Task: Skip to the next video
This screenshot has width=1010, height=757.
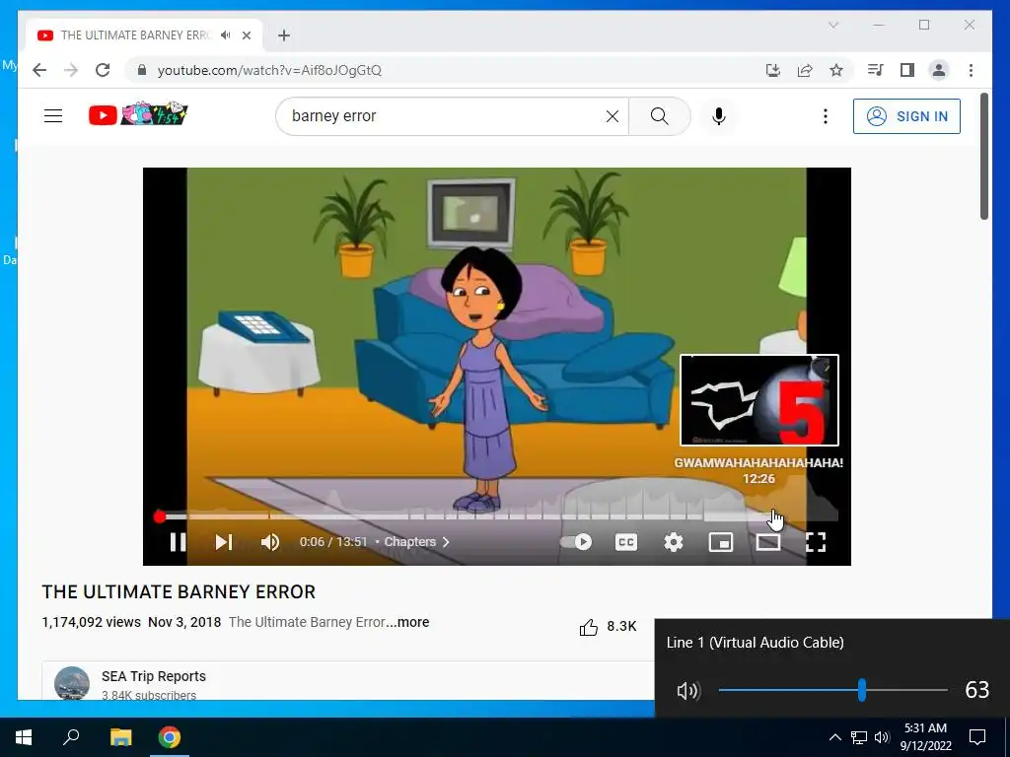Action: [x=224, y=542]
